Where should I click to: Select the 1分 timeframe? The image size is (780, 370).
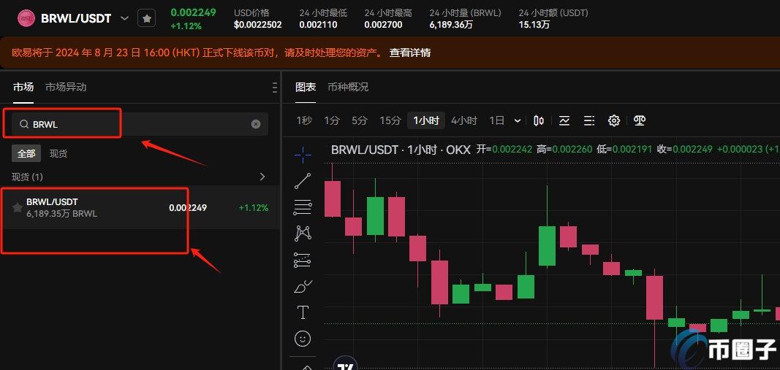pos(332,120)
